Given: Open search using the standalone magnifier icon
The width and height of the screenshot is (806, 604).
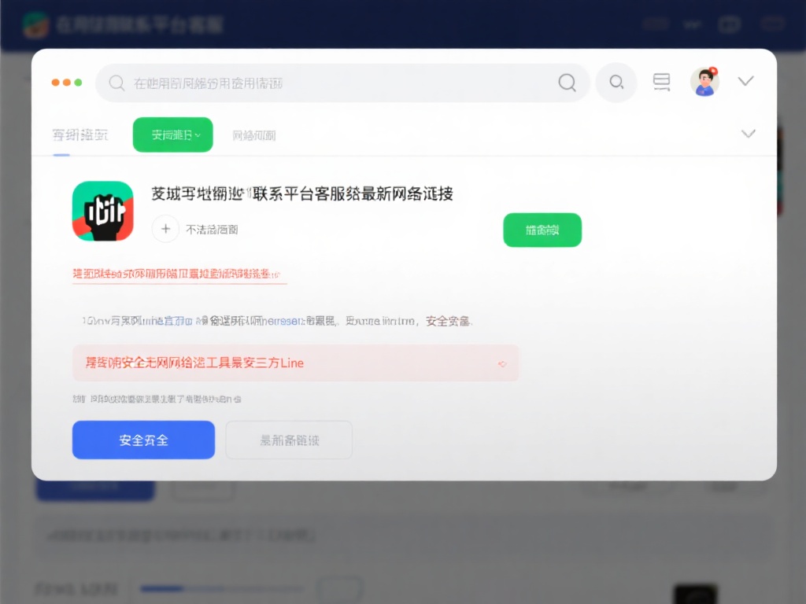Looking at the screenshot, I should (x=616, y=82).
